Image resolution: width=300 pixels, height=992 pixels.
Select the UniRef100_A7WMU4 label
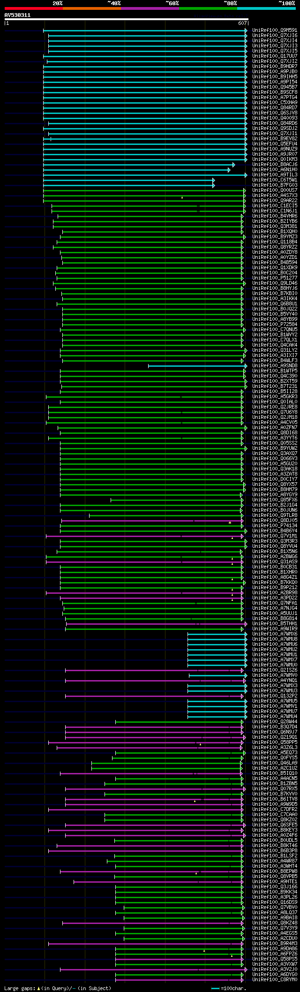[275, 716]
